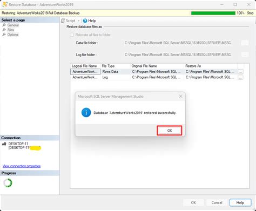
Task: Click Restore As path in Log row
Action: point(210,77)
